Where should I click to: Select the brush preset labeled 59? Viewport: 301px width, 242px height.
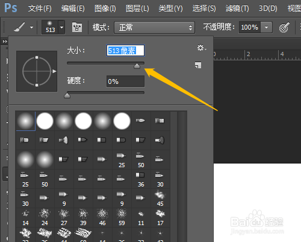click(122, 218)
